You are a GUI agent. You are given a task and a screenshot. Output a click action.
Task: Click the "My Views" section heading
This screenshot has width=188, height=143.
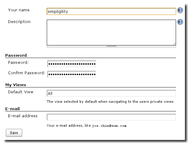click(x=16, y=85)
